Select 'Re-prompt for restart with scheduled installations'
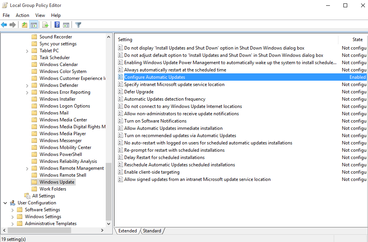The height and width of the screenshot is (242, 368). pos(174,150)
